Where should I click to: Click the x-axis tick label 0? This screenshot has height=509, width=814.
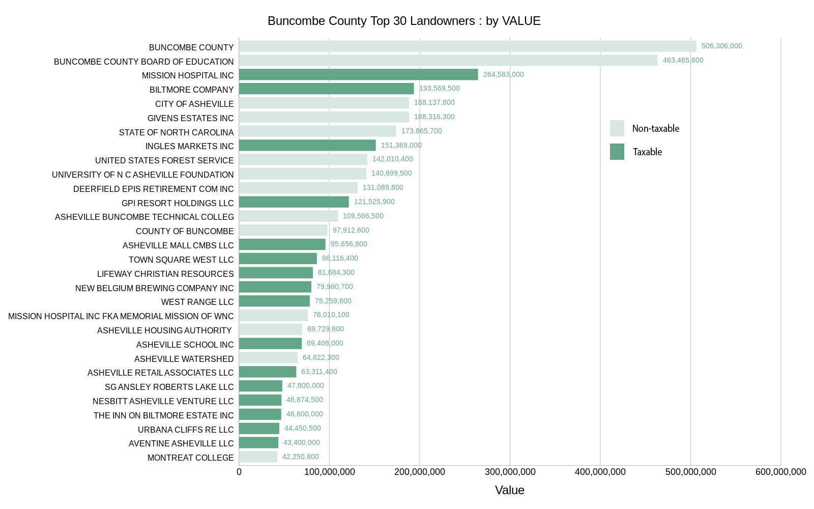click(x=239, y=472)
